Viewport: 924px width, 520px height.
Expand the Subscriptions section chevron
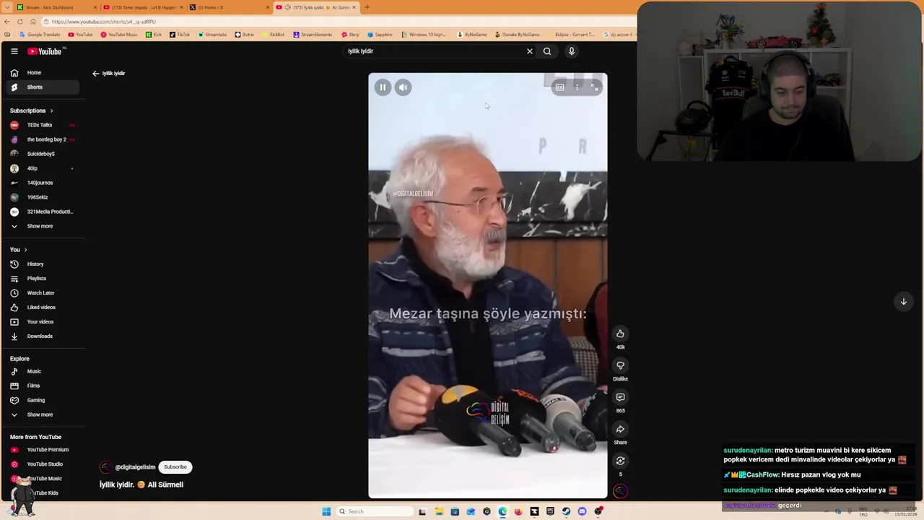pos(51,110)
